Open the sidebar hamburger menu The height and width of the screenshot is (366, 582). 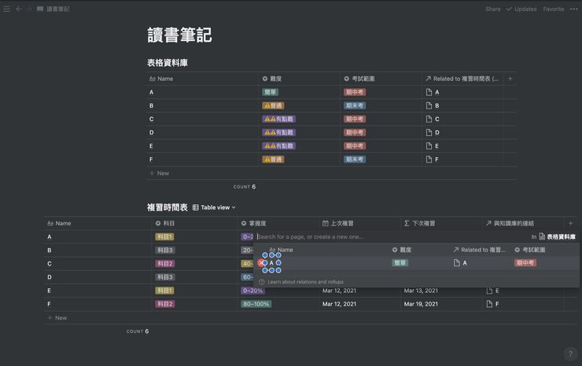pyautogui.click(x=6, y=9)
